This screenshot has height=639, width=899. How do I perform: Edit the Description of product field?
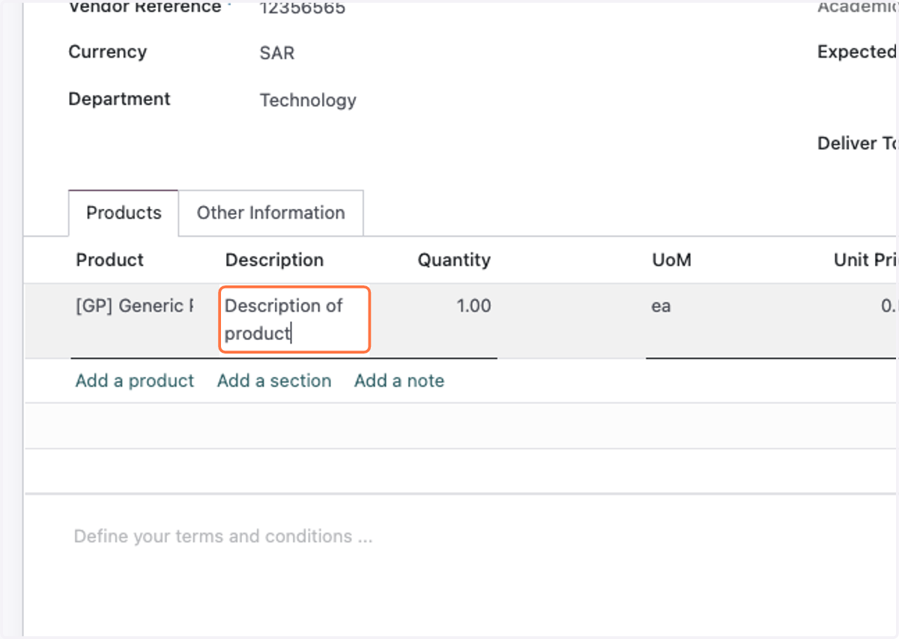[x=294, y=319]
